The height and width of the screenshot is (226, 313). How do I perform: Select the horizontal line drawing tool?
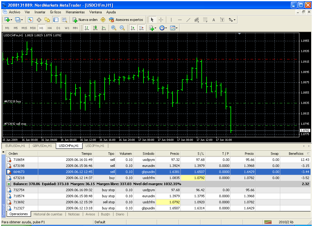pyautogui.click(x=180, y=20)
